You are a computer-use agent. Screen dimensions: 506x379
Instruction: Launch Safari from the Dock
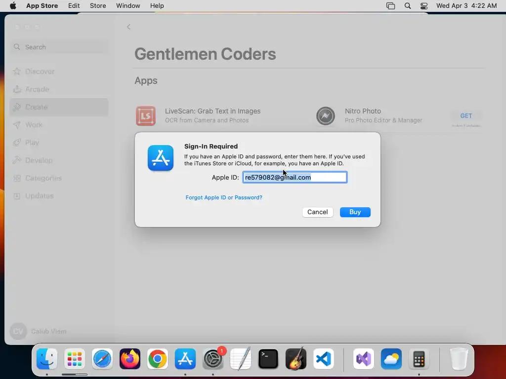(x=102, y=359)
